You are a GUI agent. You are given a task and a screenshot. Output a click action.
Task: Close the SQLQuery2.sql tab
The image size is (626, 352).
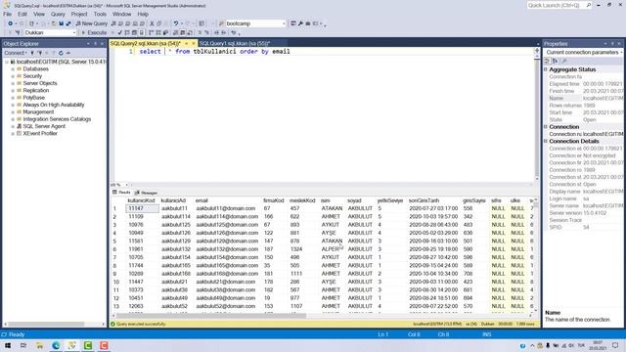point(194,43)
